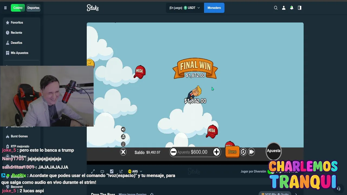Click the upper MEGA red cap
This screenshot has width=347, height=195.
(140, 72)
